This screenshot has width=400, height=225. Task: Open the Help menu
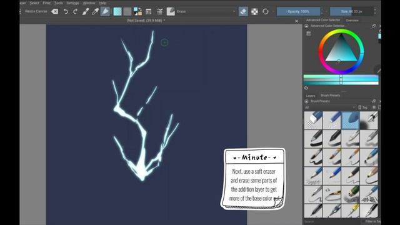tap(102, 3)
